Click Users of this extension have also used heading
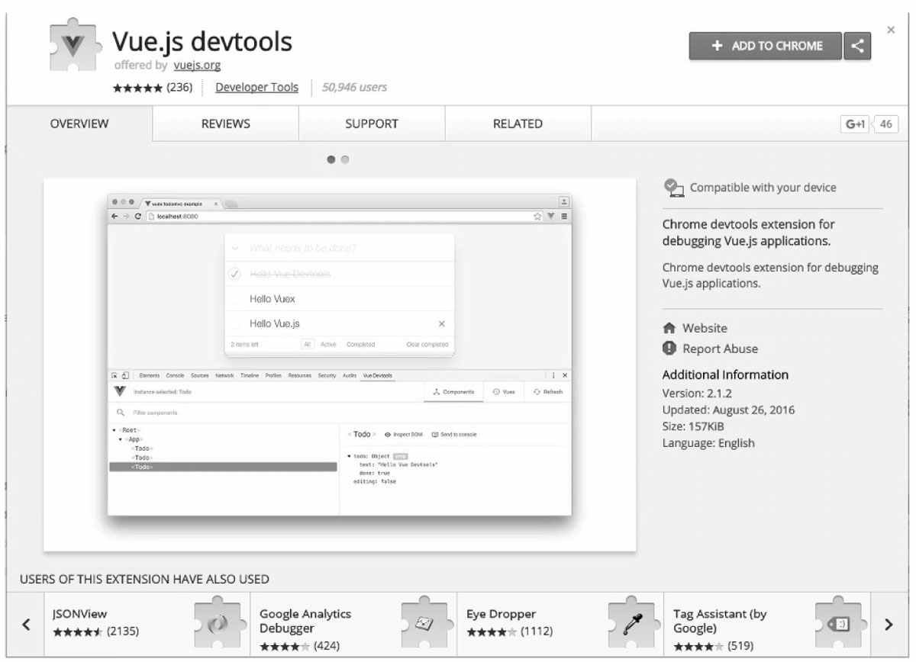The image size is (916, 662). 144,579
